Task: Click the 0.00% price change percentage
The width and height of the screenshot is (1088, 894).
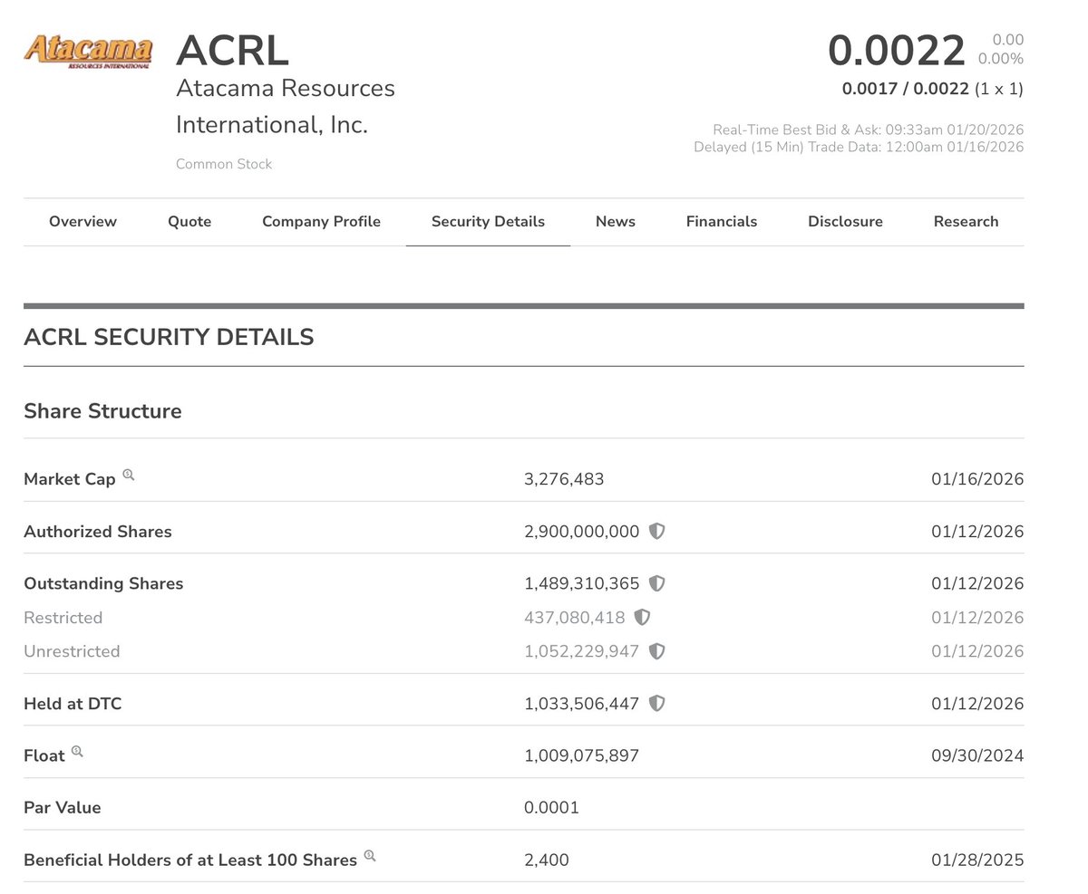Action: pyautogui.click(x=1000, y=59)
